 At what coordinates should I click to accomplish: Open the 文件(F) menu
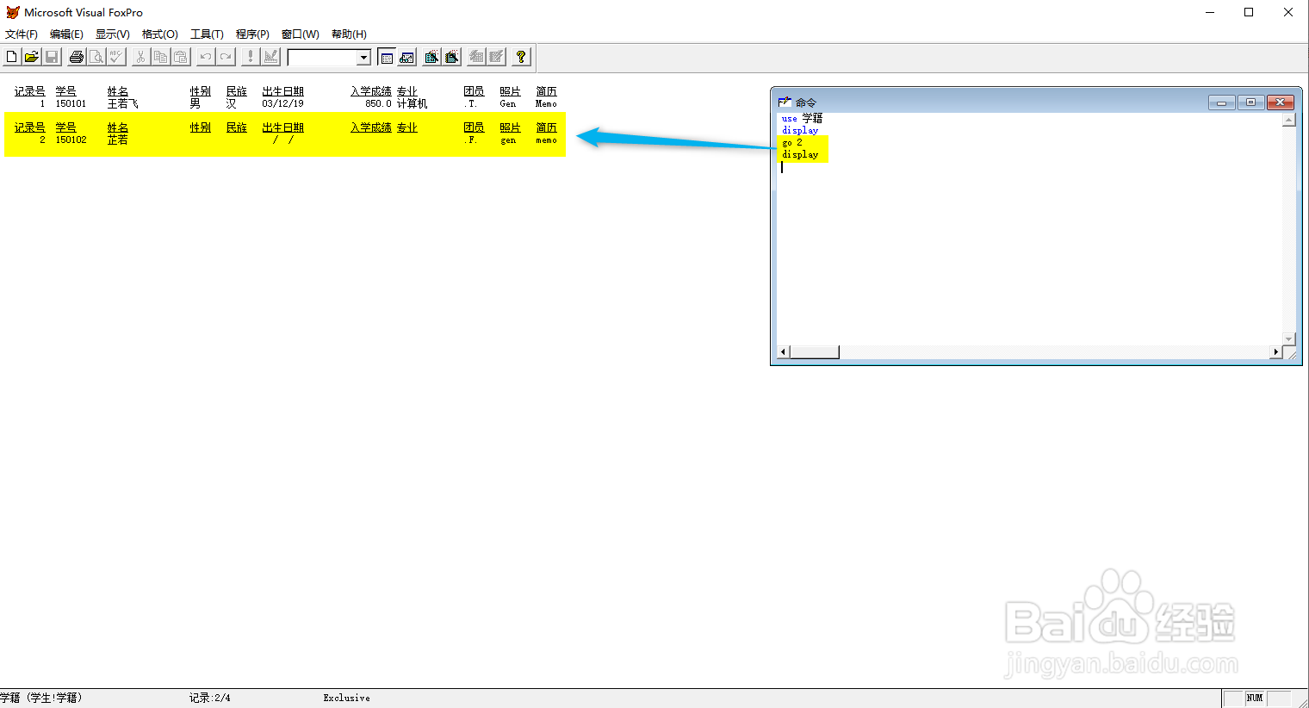pos(22,34)
